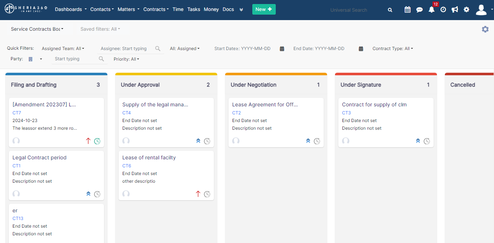Open the Priority filter dropdown
The image size is (494, 243).
[126, 59]
